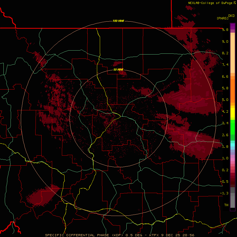This screenshot has width=237, height=237.
Task: Click the -1.3 legend value
Action: pyautogui.click(x=224, y=193)
